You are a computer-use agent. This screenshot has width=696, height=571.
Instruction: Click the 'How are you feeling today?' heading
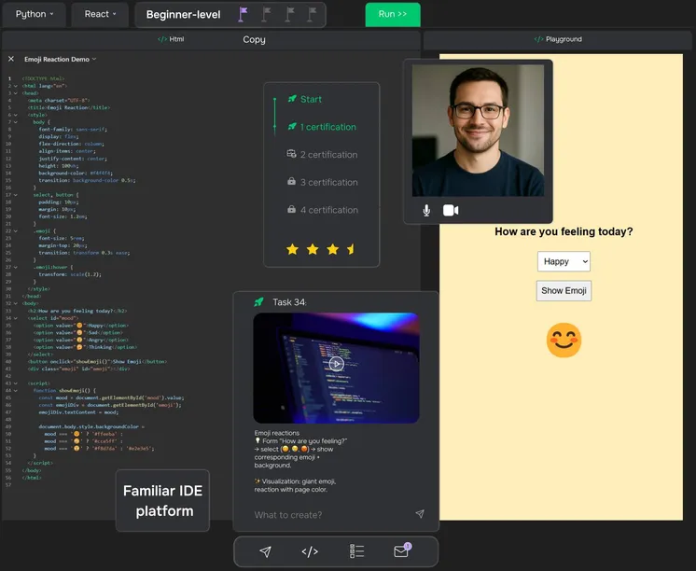tap(564, 231)
